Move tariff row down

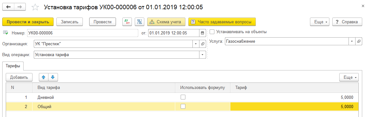tap(53, 77)
